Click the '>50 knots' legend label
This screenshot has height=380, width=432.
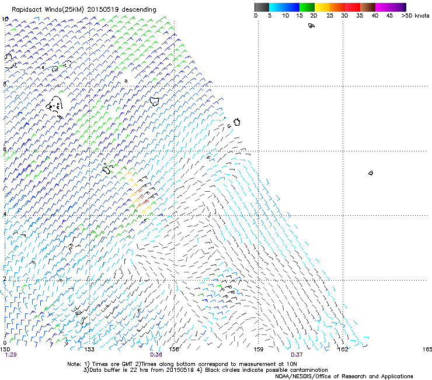415,16
